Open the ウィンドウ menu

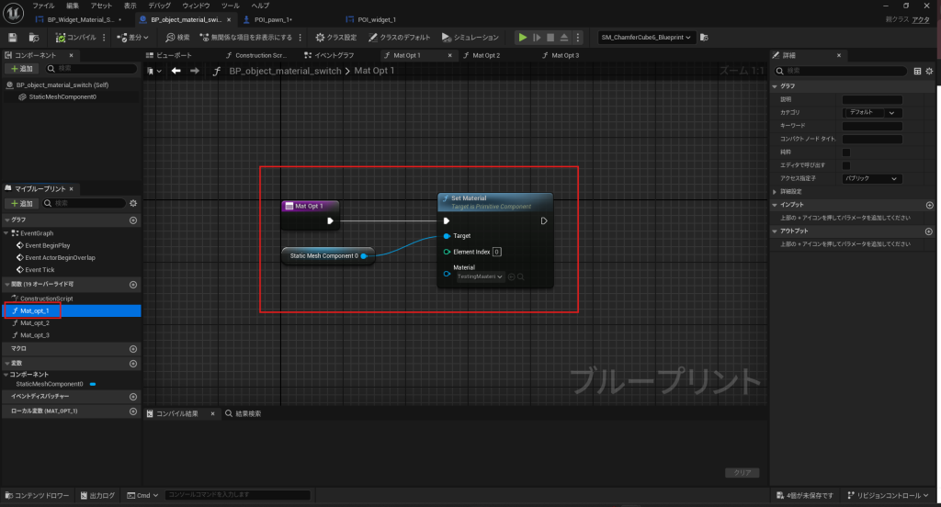(x=196, y=6)
